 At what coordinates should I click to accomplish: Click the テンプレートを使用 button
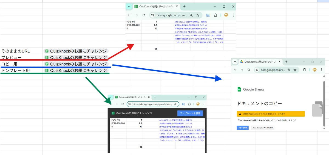(x=191, y=113)
